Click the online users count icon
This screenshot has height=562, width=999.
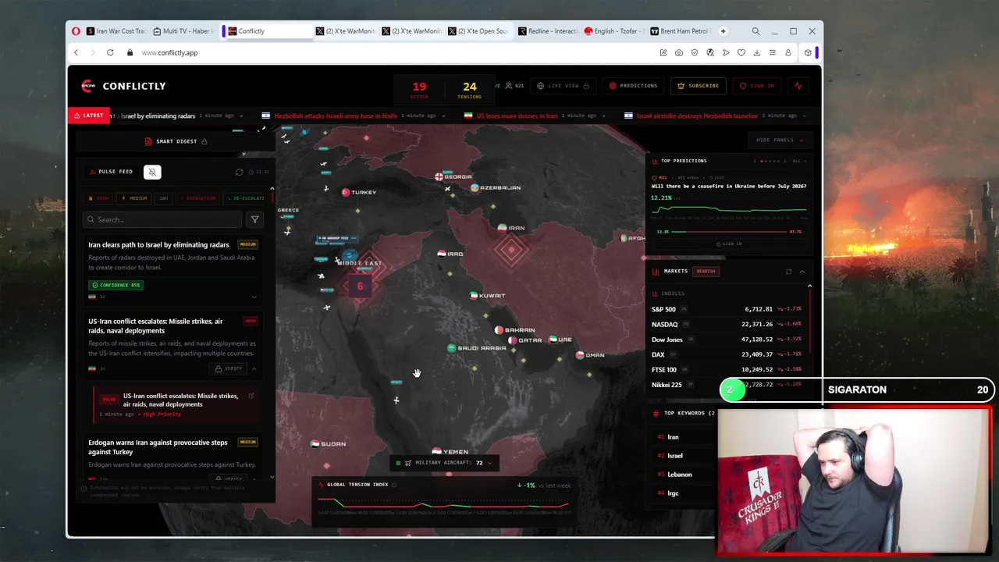(509, 86)
